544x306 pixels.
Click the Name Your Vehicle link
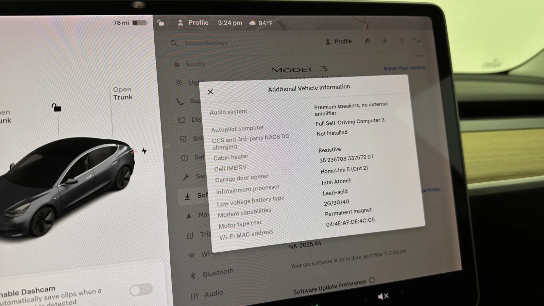point(404,68)
